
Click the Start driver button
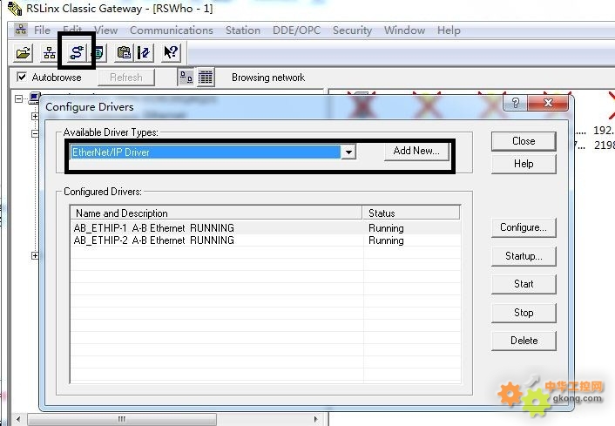tap(524, 284)
